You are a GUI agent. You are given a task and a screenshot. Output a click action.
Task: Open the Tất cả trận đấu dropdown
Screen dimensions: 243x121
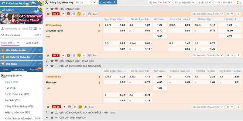pyautogui.click(x=184, y=2)
